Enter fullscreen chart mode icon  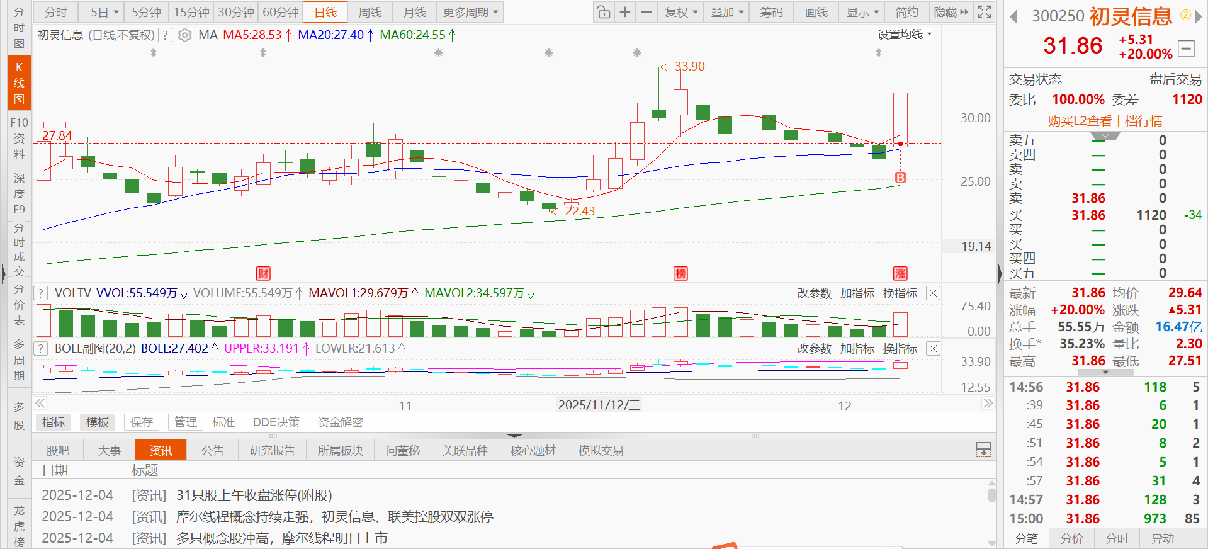(985, 12)
